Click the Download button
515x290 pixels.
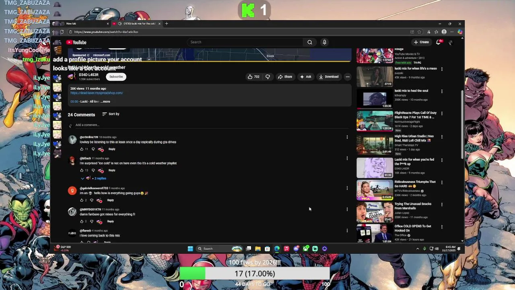pyautogui.click(x=329, y=77)
